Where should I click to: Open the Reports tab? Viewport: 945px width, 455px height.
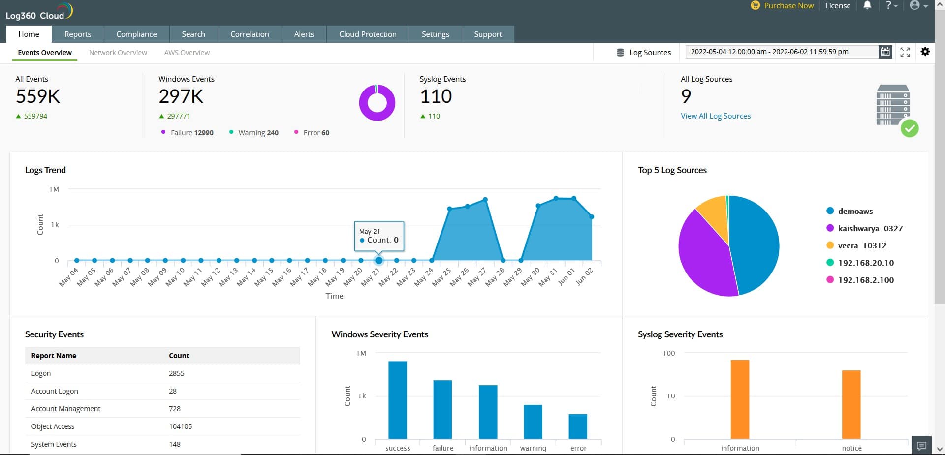pos(78,34)
